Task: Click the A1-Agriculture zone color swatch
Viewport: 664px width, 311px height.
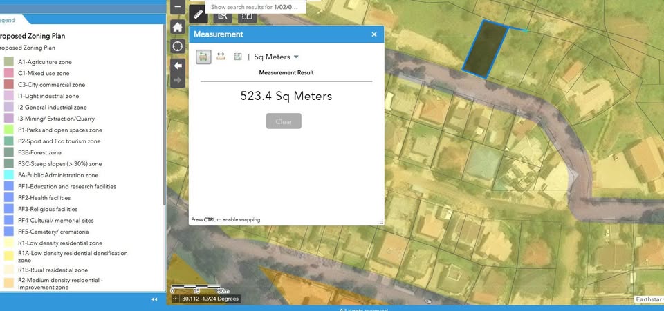Action: click(x=8, y=62)
